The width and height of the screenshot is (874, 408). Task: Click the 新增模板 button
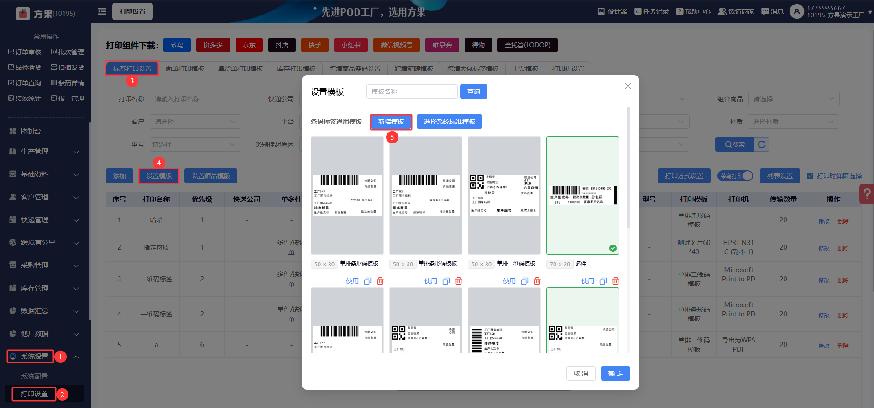391,122
